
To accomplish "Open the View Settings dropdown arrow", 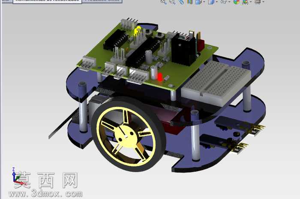I will tap(263, 2).
